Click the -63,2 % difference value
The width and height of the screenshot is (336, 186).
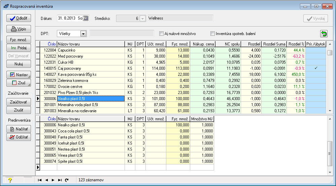296,56
